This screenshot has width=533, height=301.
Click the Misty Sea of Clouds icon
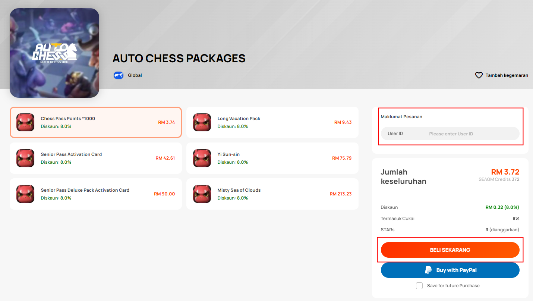tap(202, 194)
